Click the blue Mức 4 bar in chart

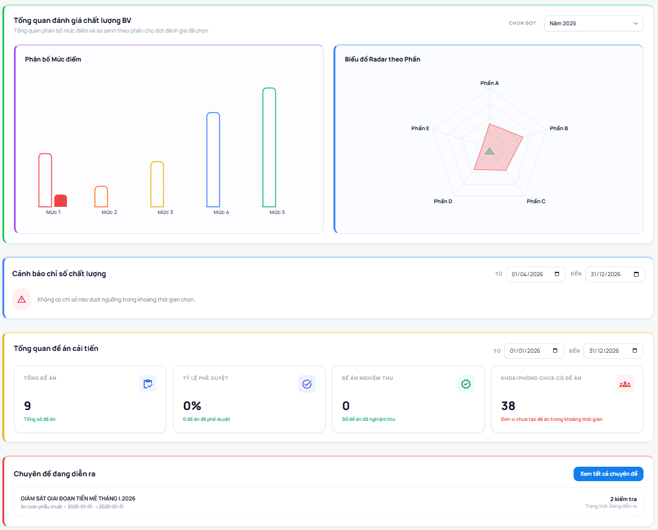point(213,160)
